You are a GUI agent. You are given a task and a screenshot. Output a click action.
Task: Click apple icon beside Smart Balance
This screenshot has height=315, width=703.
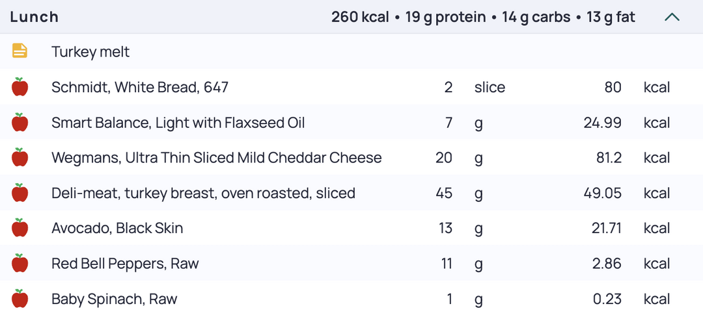coord(20,122)
